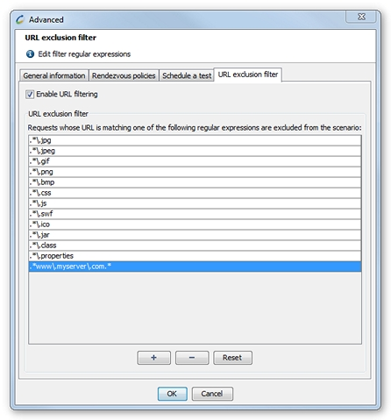Click the Advanced dialog title bar logo
Viewport: 391px width, 420px height.
coord(20,19)
